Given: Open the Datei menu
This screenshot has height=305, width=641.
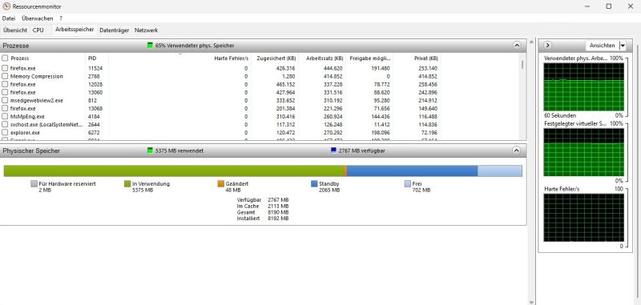Looking at the screenshot, I should point(9,18).
